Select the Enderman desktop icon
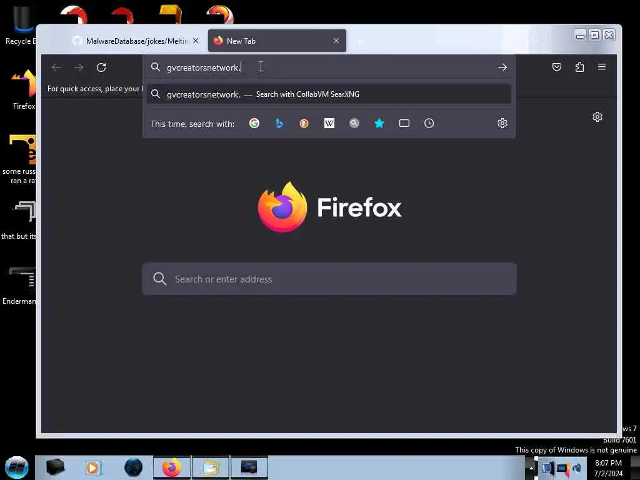Screen dimensions: 640x480 (x=19, y=286)
